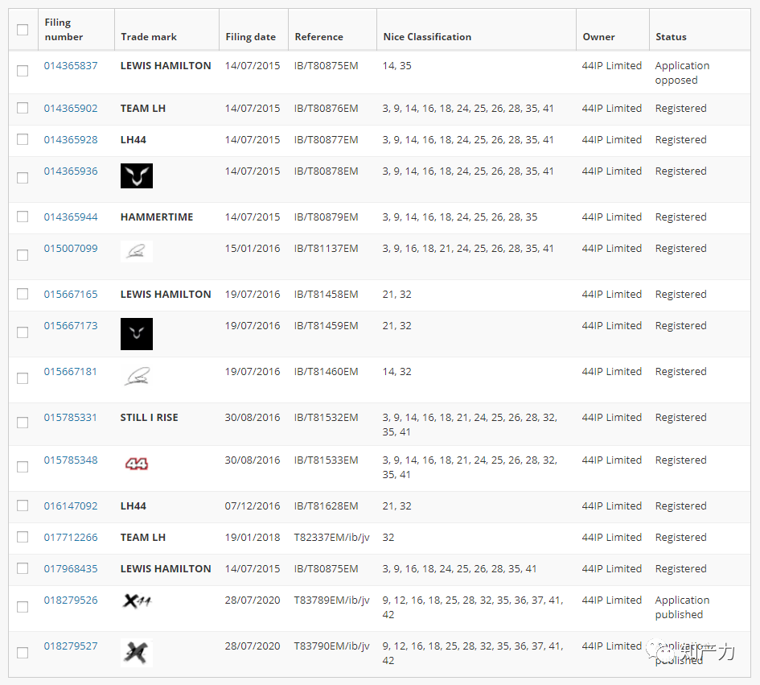The height and width of the screenshot is (685, 760).
Task: Select reference T83790EM/ib/jv
Action: coord(332,646)
